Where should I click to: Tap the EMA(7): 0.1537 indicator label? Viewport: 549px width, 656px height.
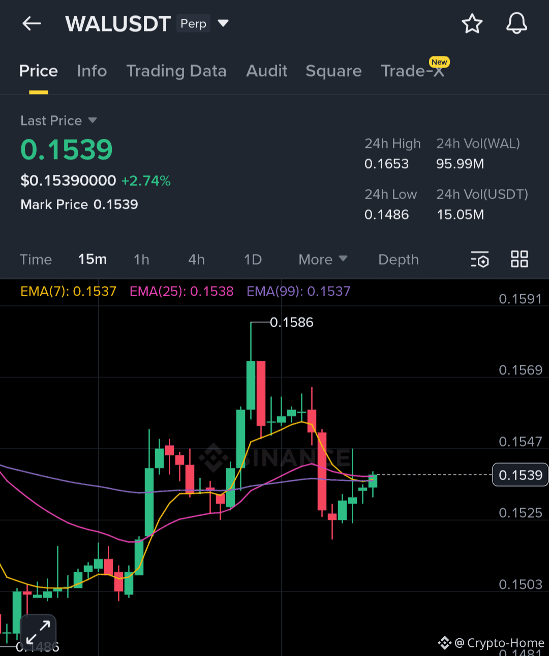point(68,291)
